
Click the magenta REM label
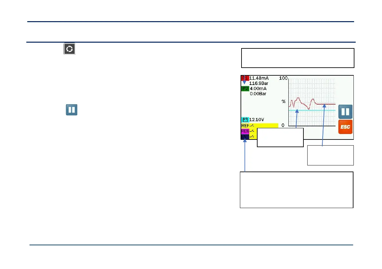[x=245, y=131]
